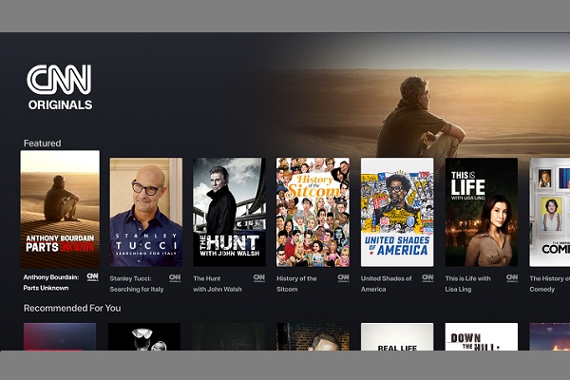Image resolution: width=570 pixels, height=380 pixels.
Task: Click hero banner man sitting in desert
Action: (420, 120)
